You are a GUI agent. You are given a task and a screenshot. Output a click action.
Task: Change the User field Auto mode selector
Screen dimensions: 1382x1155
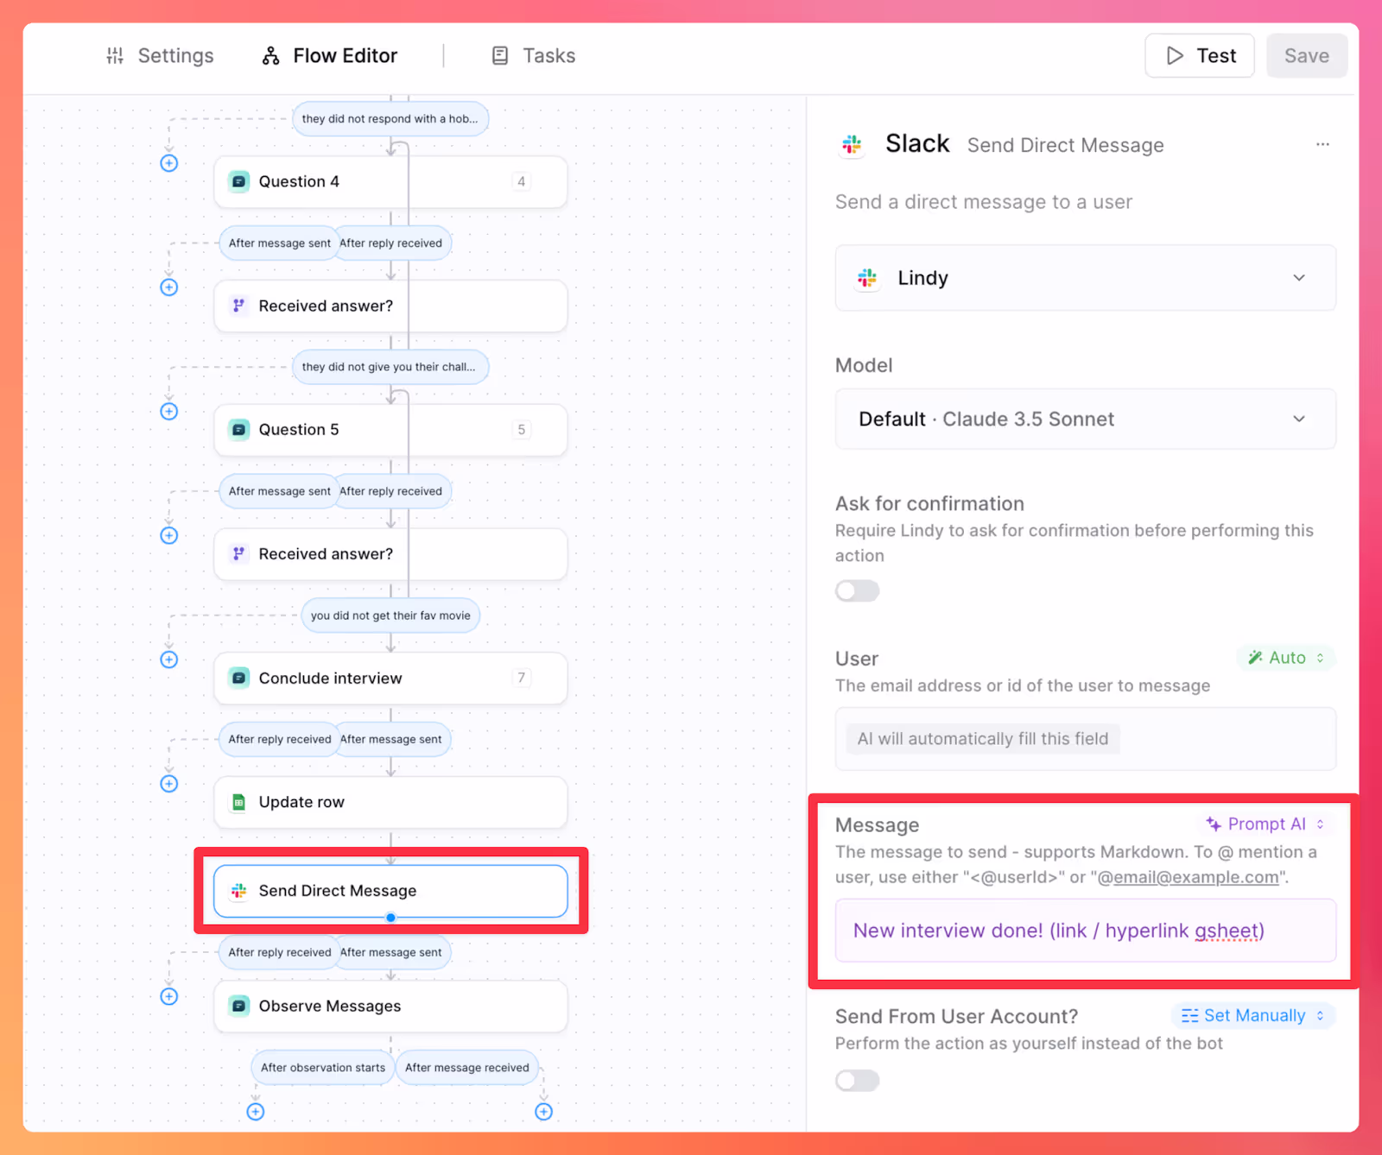coord(1286,658)
